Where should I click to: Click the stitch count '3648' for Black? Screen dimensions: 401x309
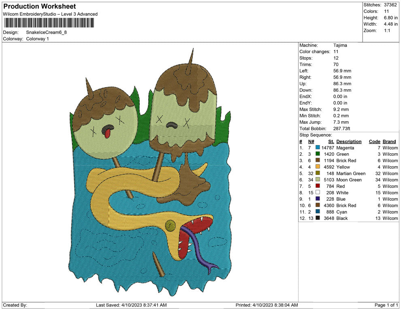[329, 218]
